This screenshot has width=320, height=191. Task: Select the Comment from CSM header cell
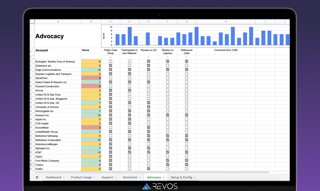[x=226, y=52]
